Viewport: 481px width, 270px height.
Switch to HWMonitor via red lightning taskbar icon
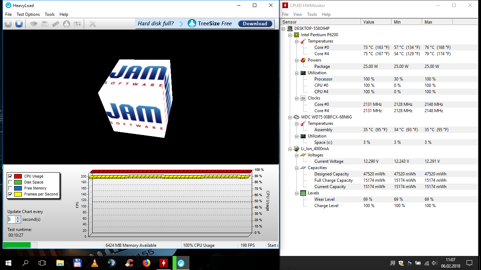(x=164, y=263)
